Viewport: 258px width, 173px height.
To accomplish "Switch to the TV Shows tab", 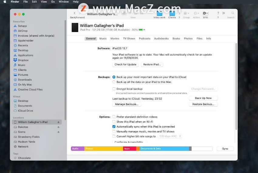I will 129,38.
